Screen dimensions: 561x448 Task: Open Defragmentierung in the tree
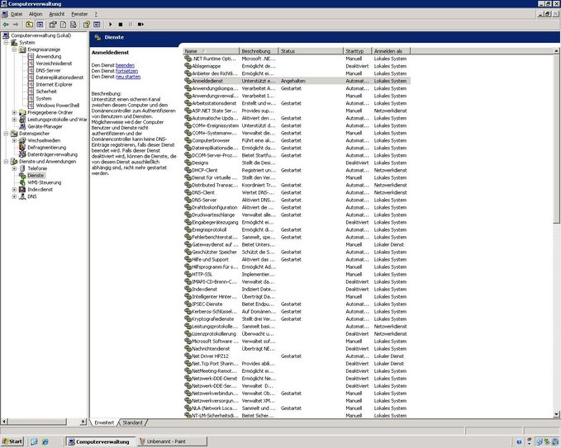point(46,147)
